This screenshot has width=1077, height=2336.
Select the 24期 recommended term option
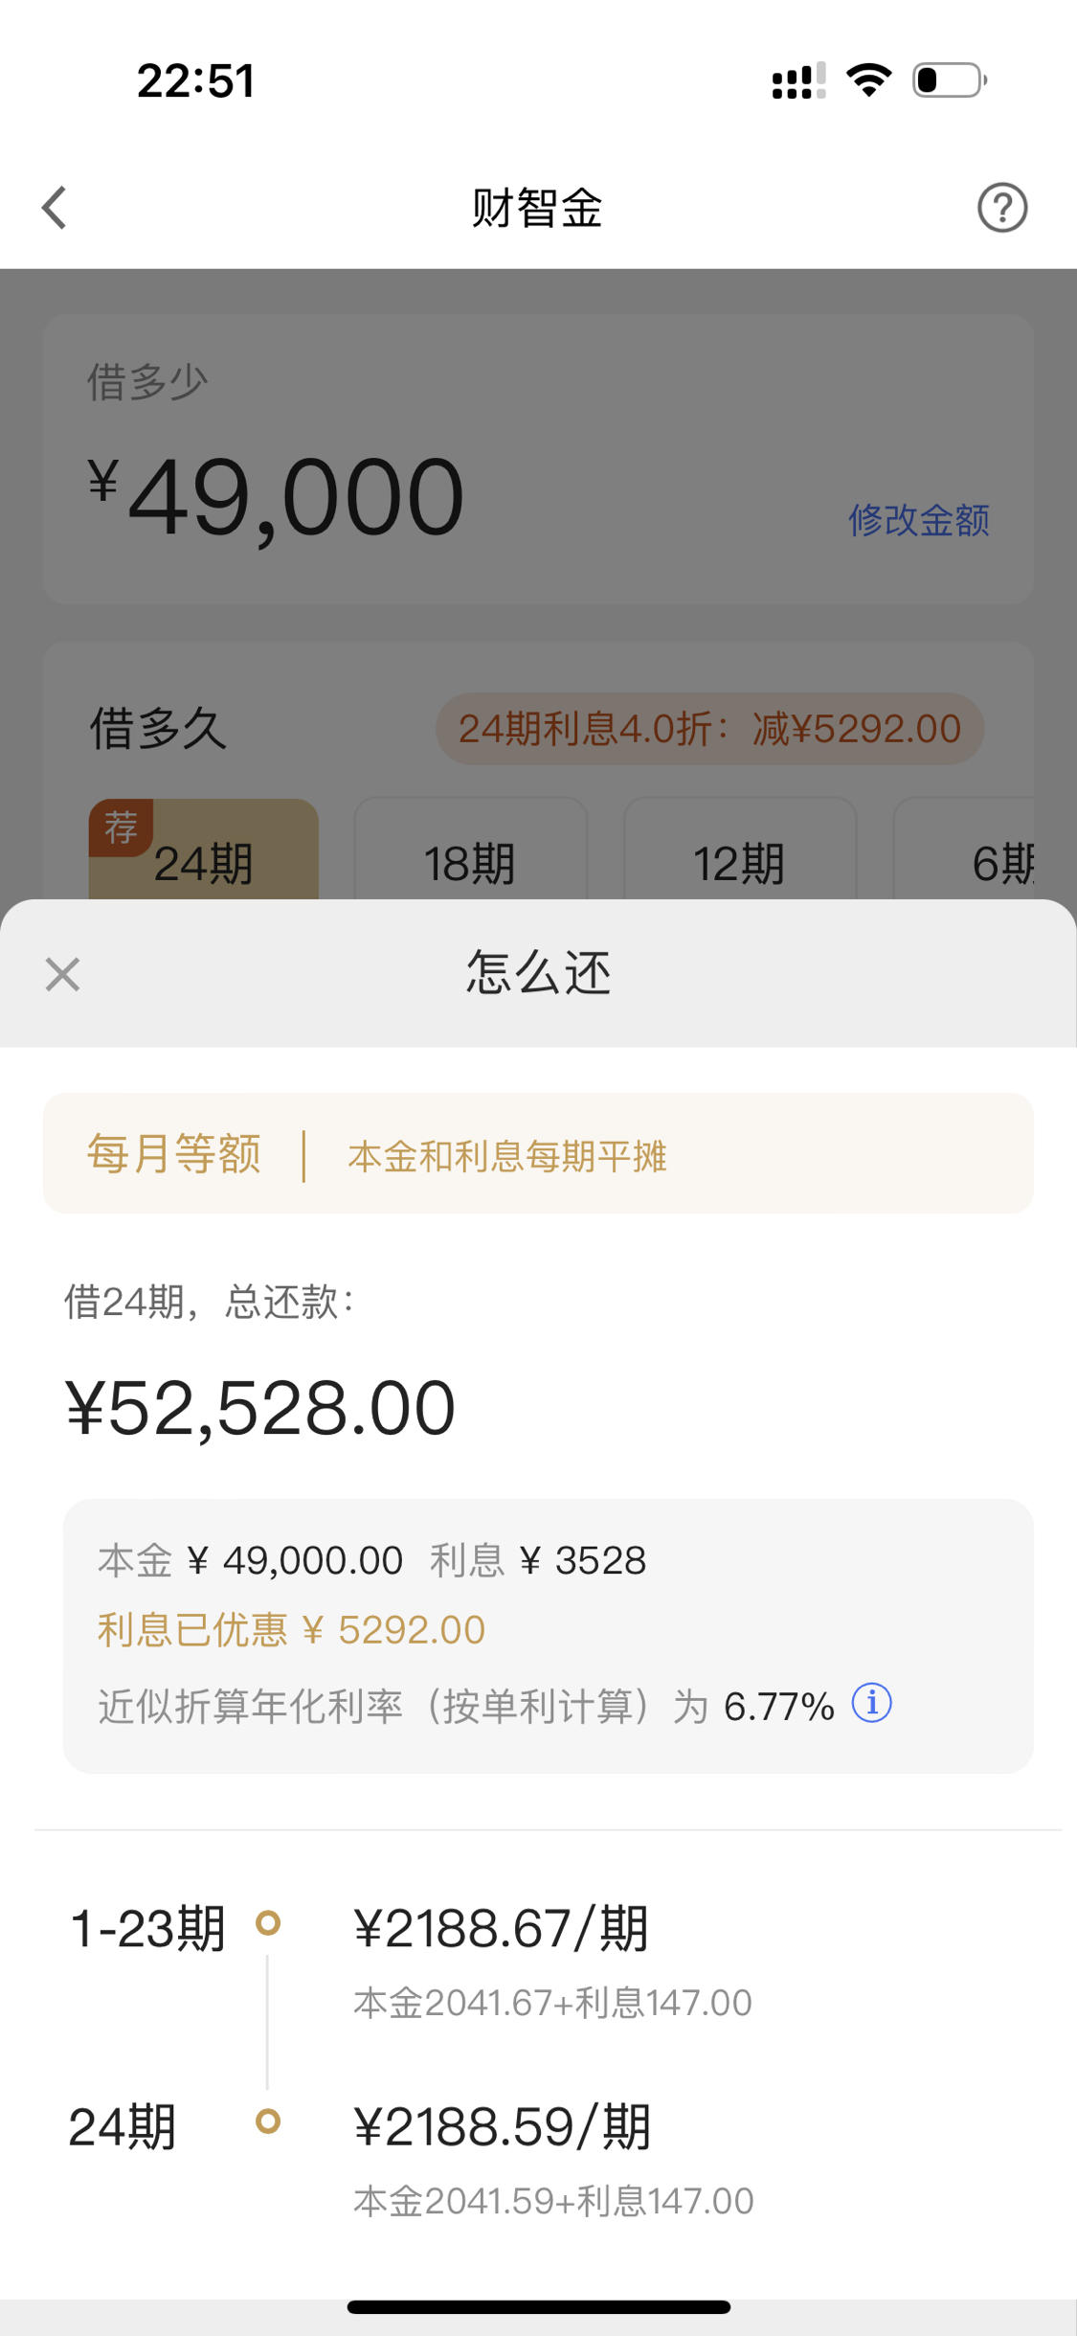[x=204, y=850]
